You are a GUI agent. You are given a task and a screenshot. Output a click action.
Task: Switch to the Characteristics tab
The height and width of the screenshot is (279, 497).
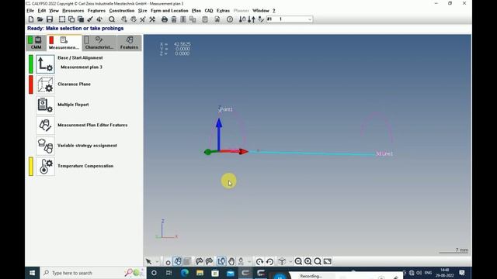(99, 43)
